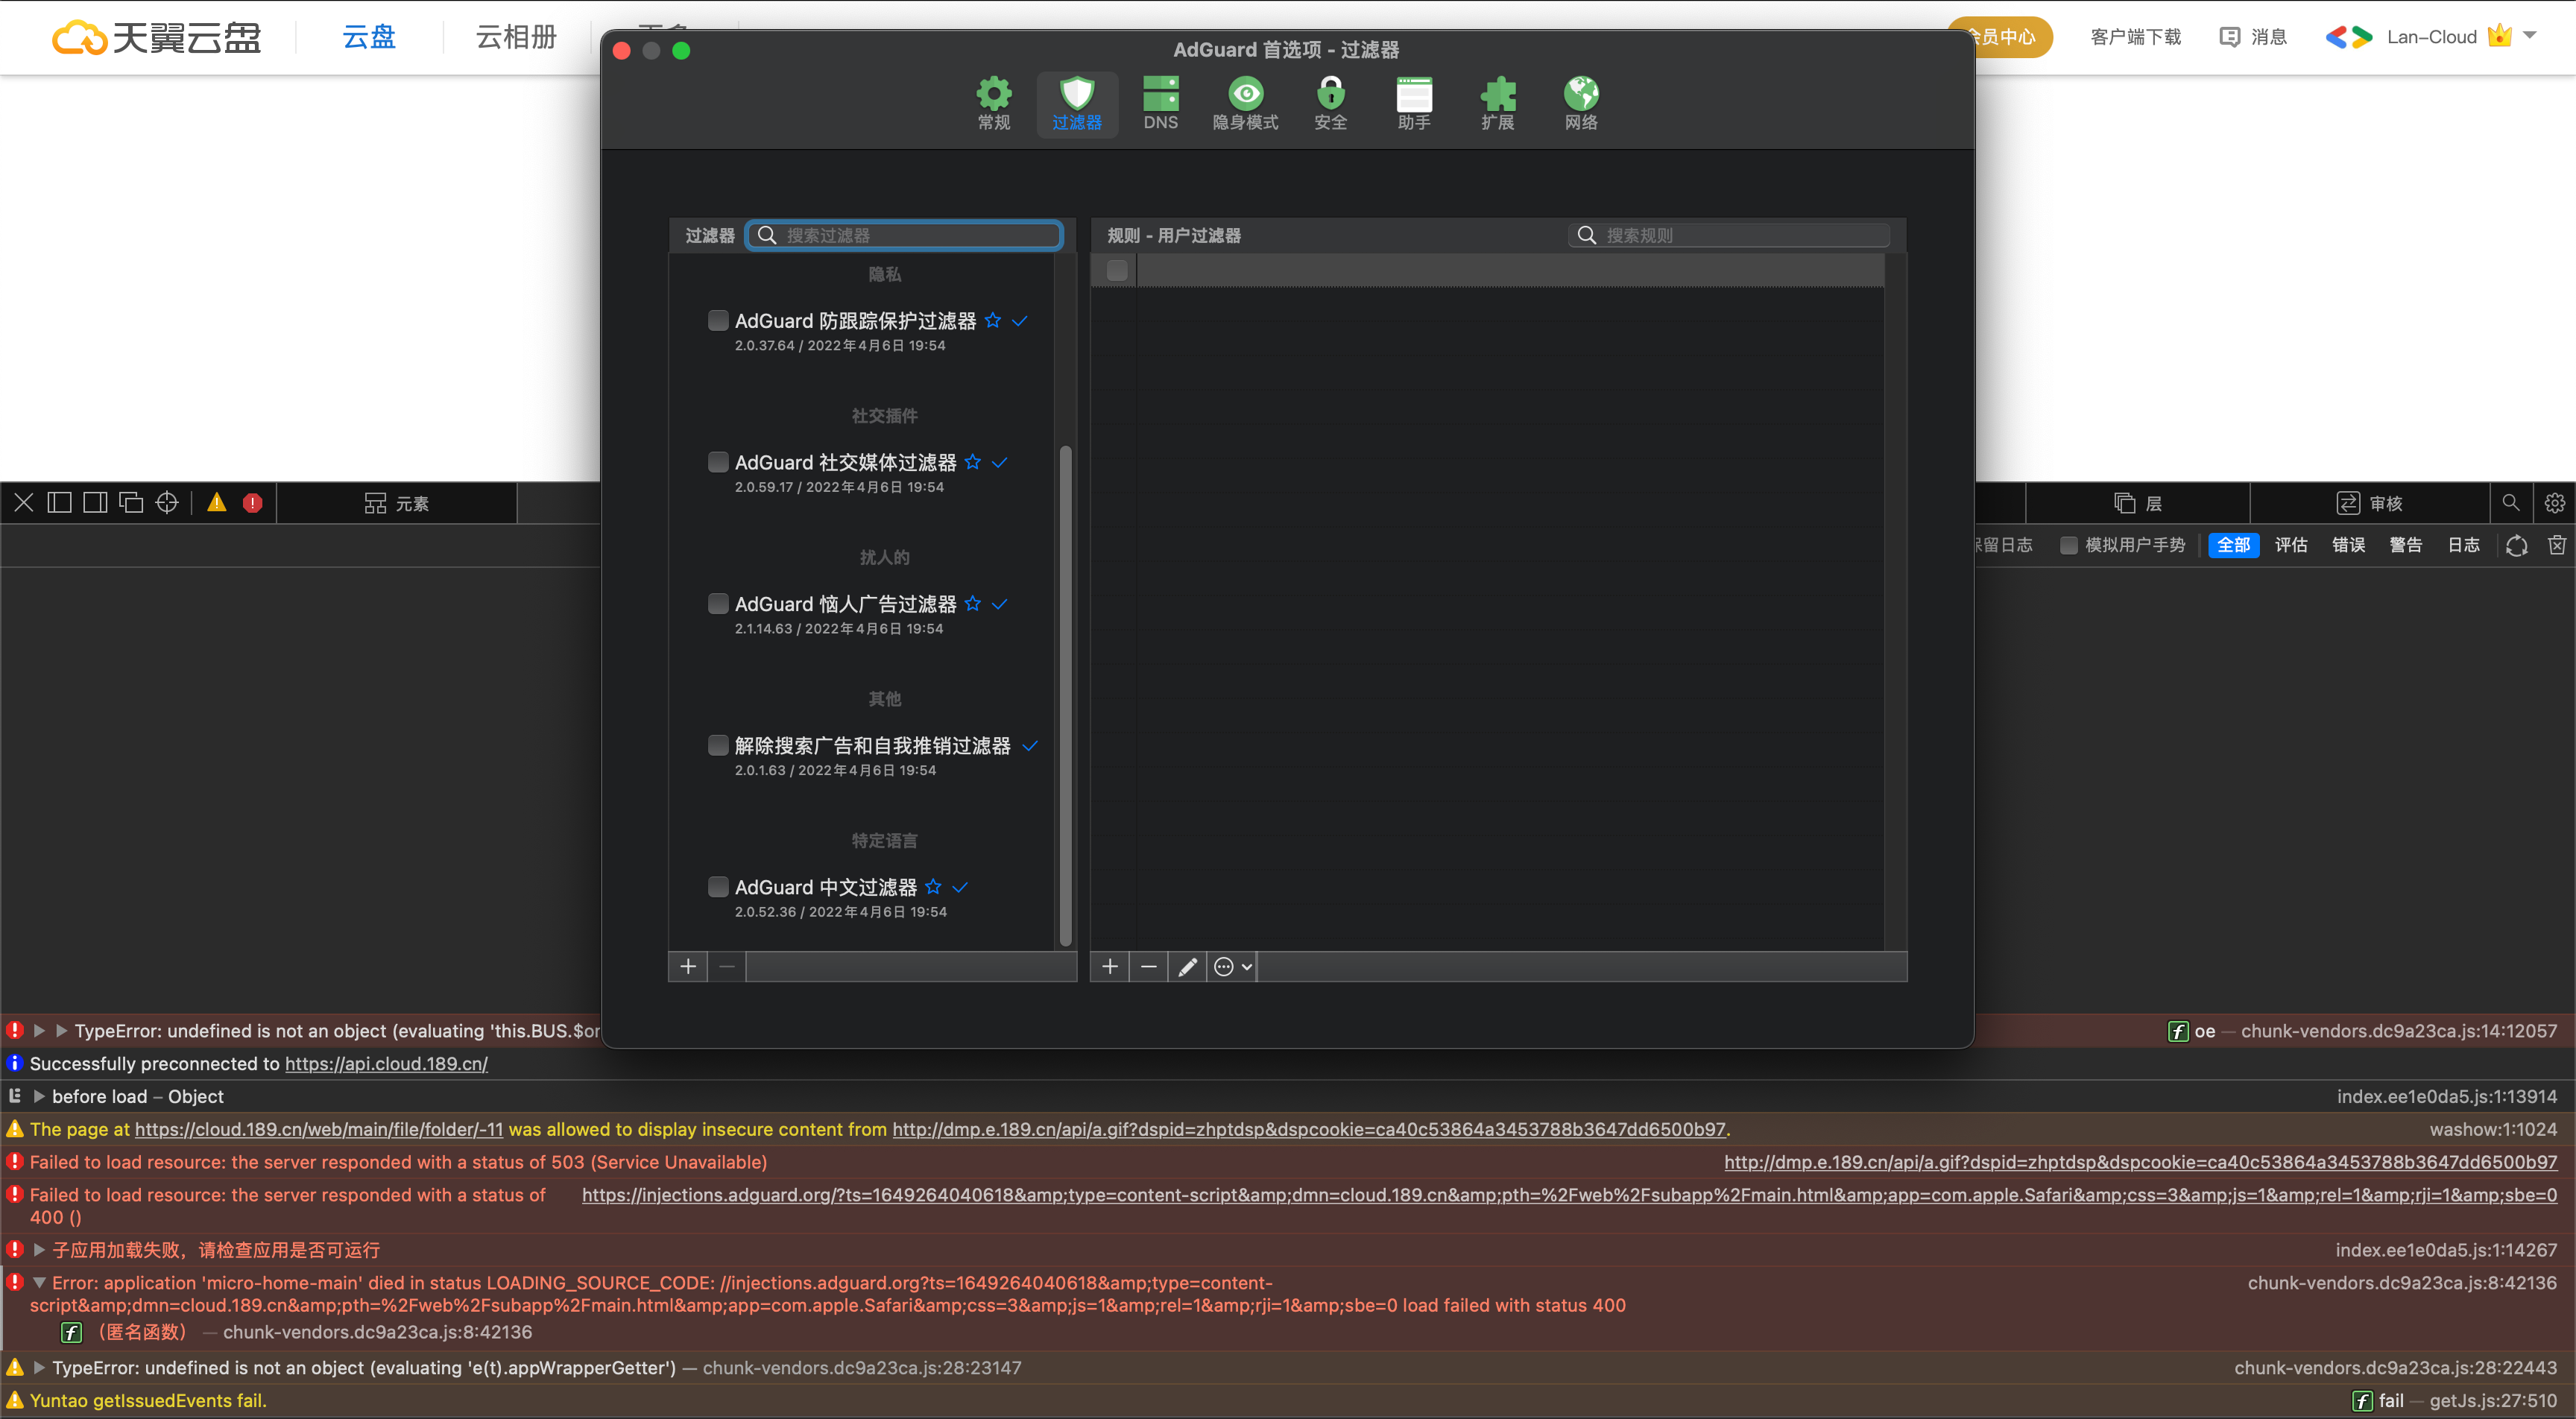Enable the AdGuard 中文过滤器 checkbox
This screenshot has height=1419, width=2576.
click(x=718, y=886)
